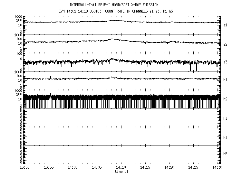Select the 14:00 time axis label
This screenshot has height=177, width=232.
point(73,167)
